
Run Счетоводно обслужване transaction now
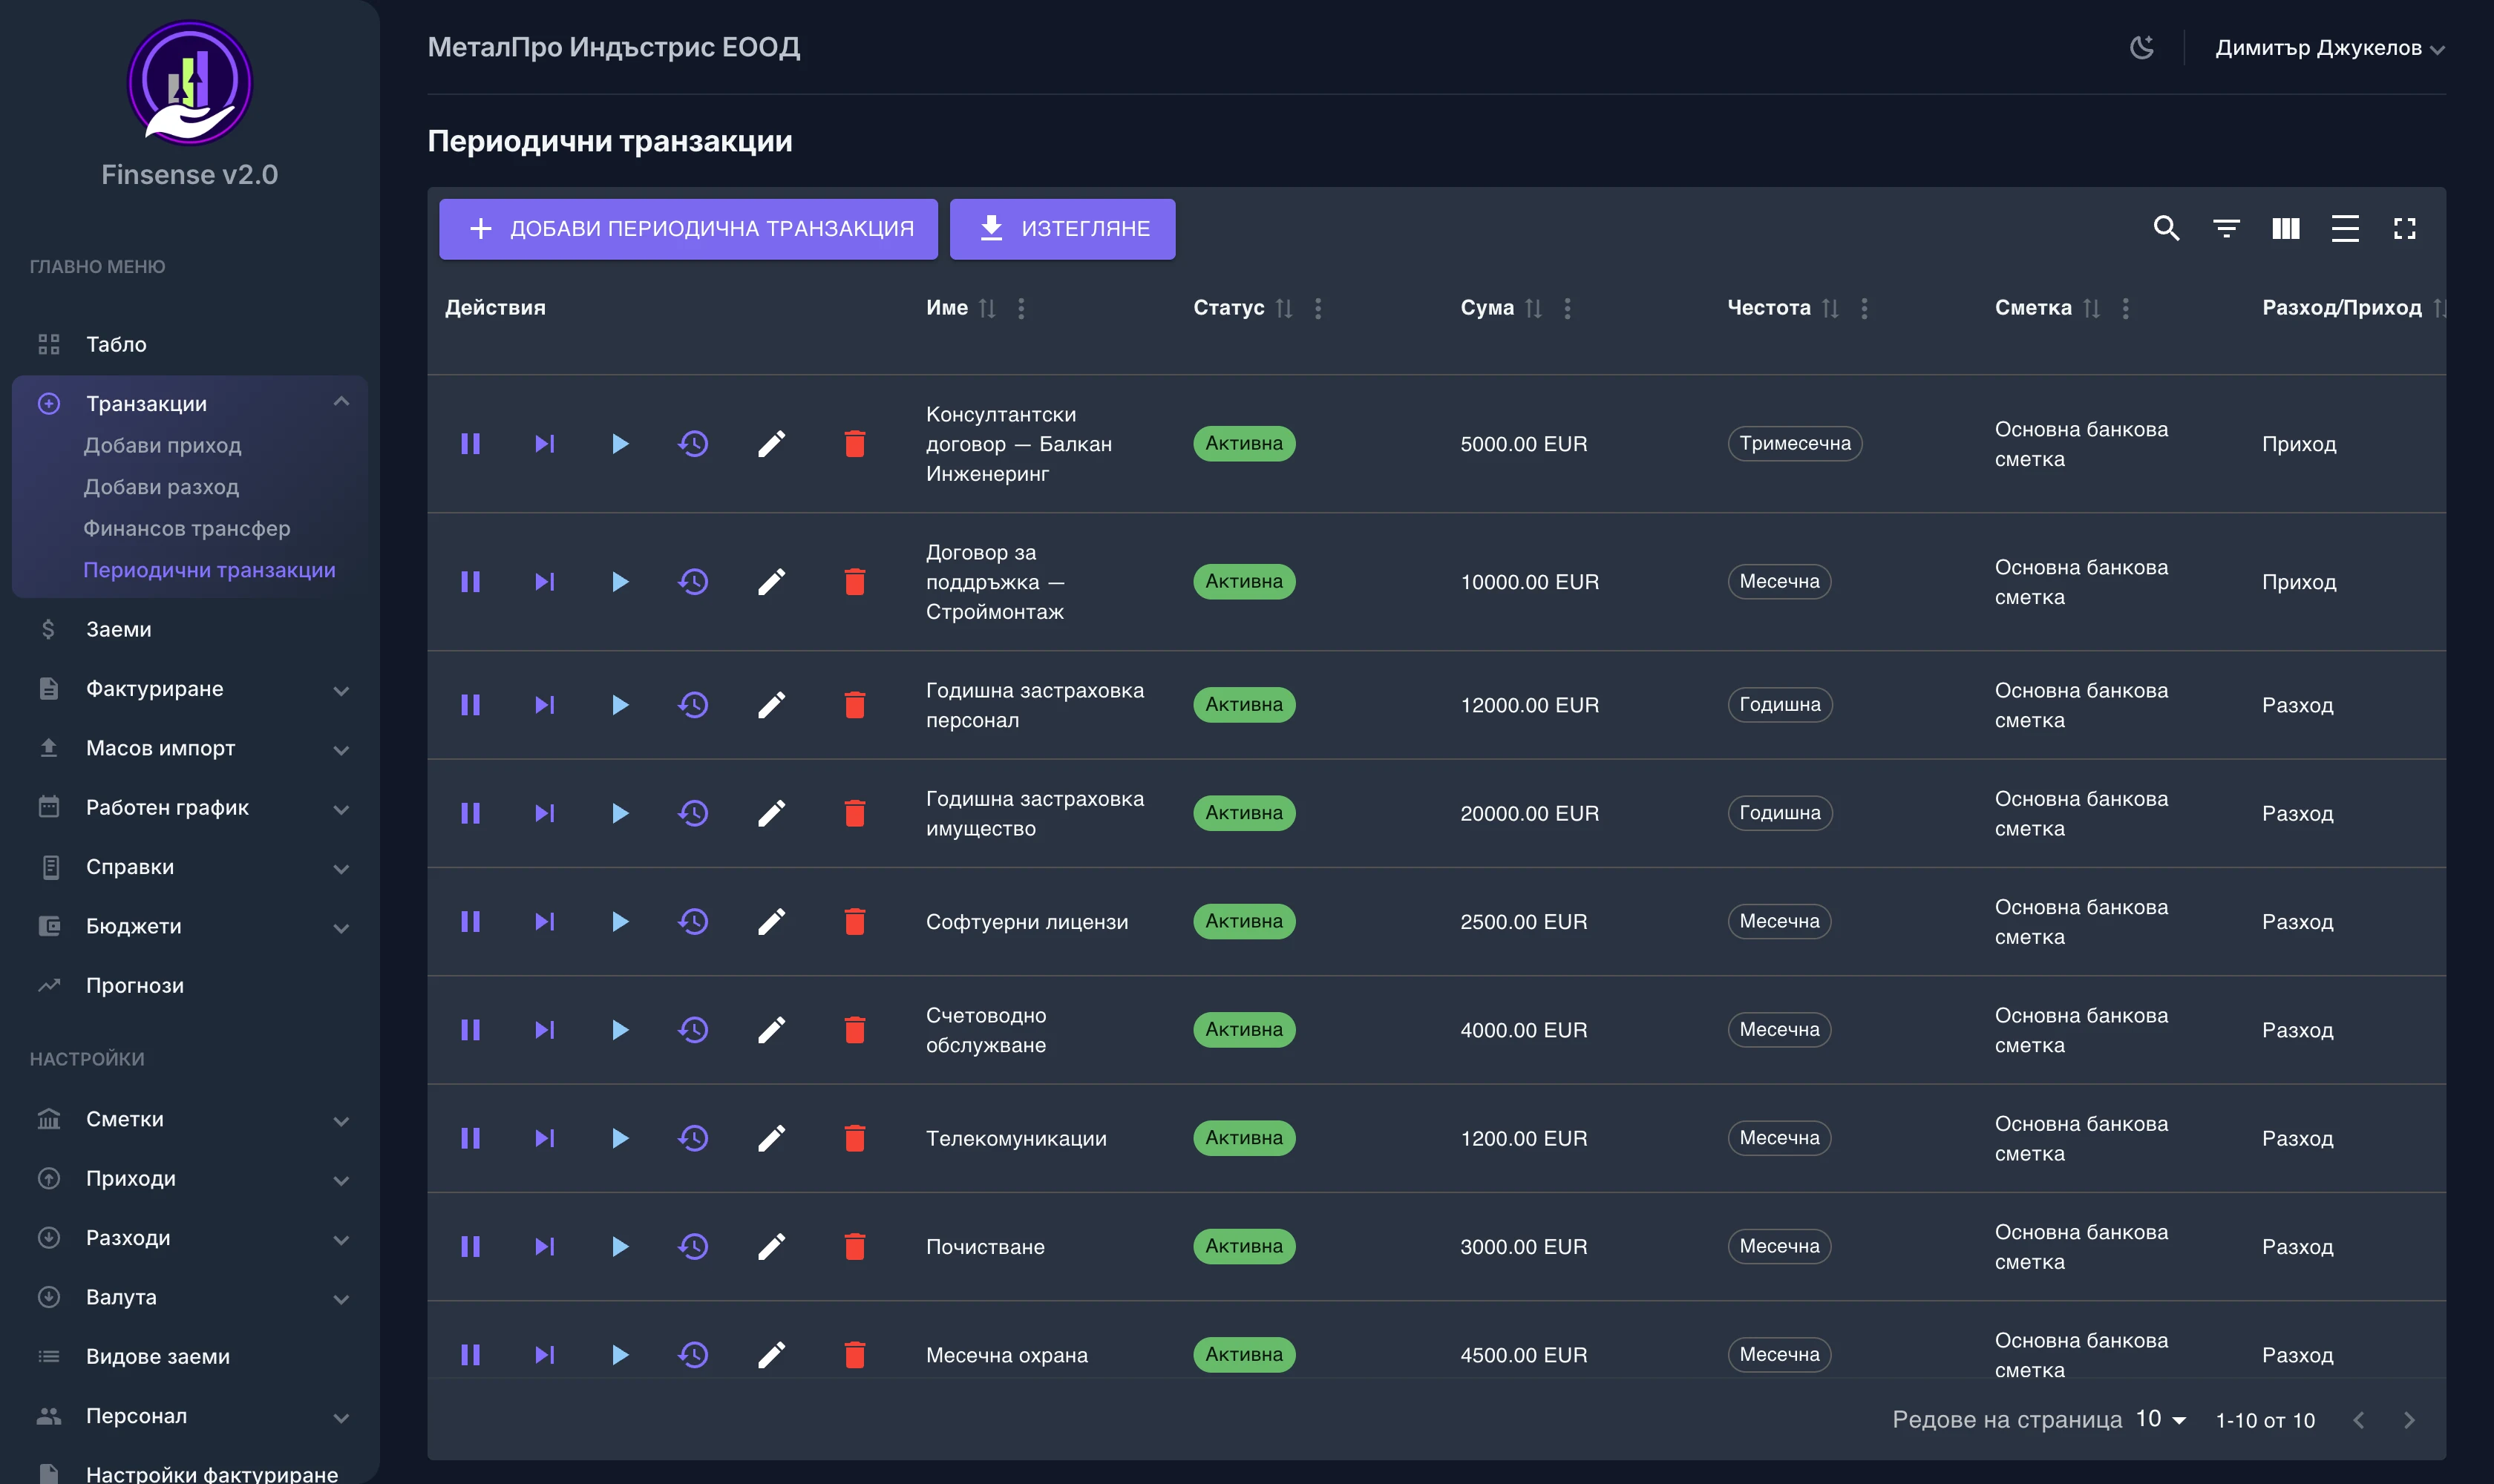(621, 1030)
